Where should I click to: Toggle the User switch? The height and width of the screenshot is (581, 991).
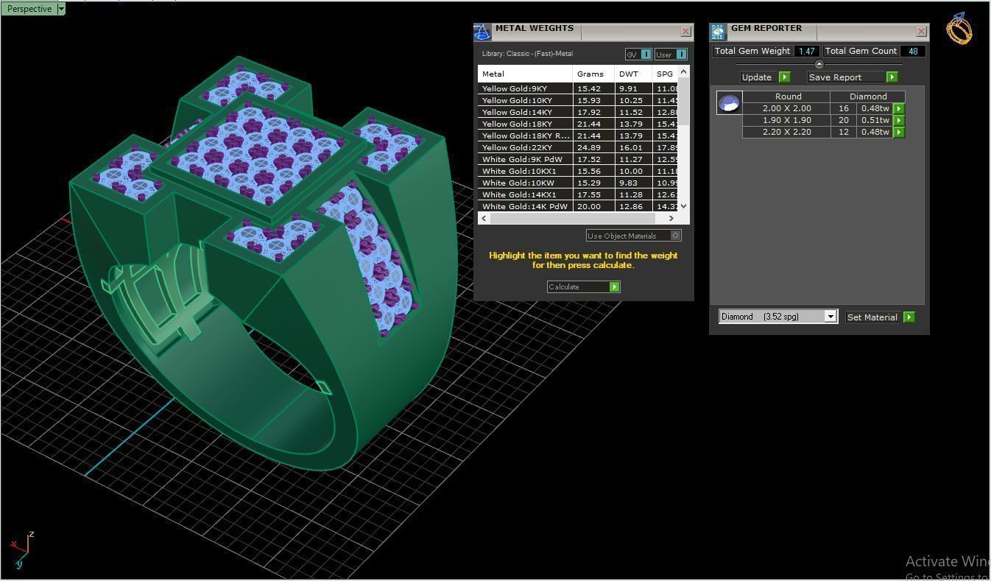pyautogui.click(x=671, y=54)
